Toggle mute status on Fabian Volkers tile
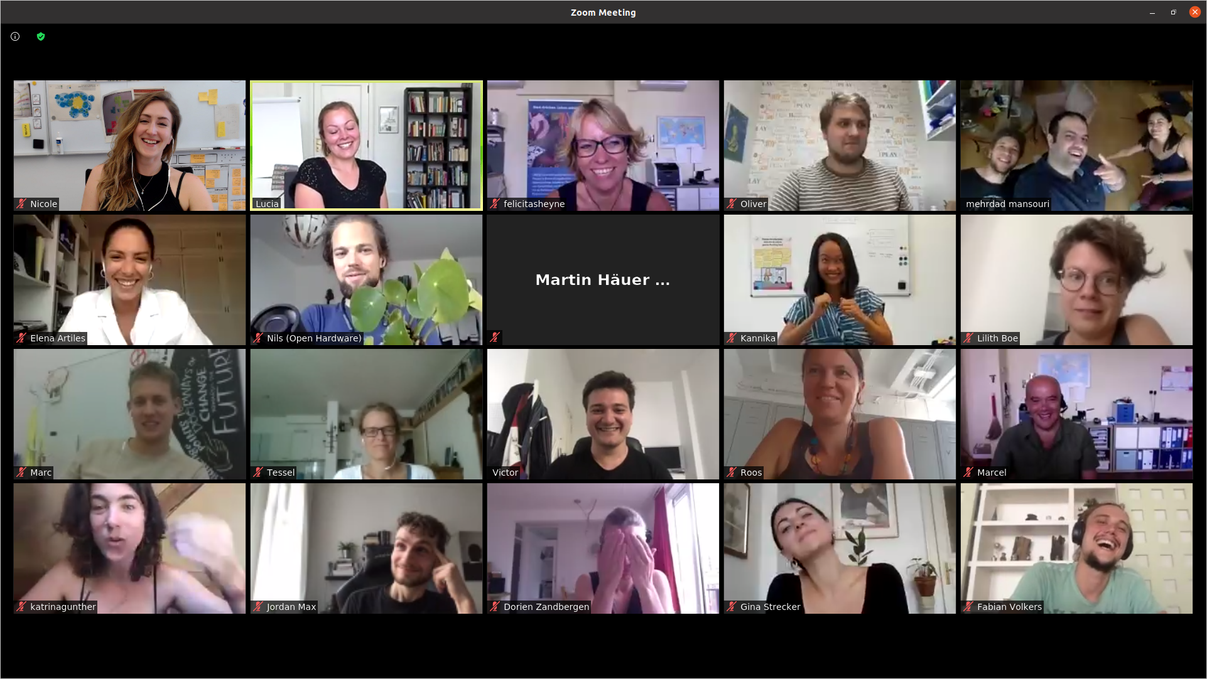This screenshot has width=1207, height=679. 968,606
